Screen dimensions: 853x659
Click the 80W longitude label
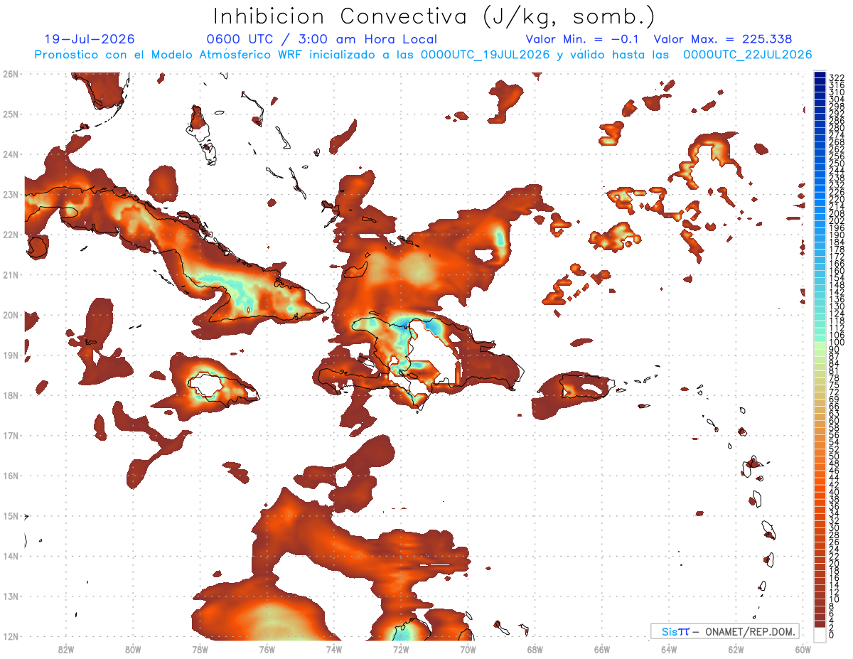133,649
